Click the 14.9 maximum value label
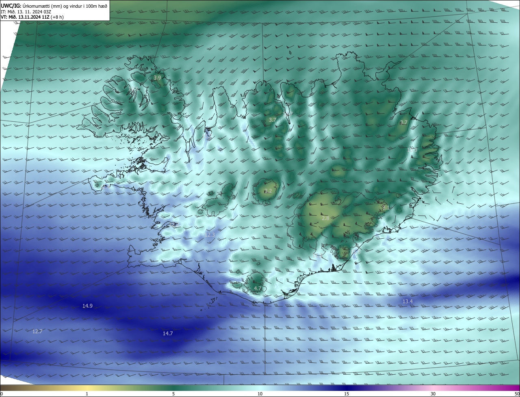 (87, 306)
